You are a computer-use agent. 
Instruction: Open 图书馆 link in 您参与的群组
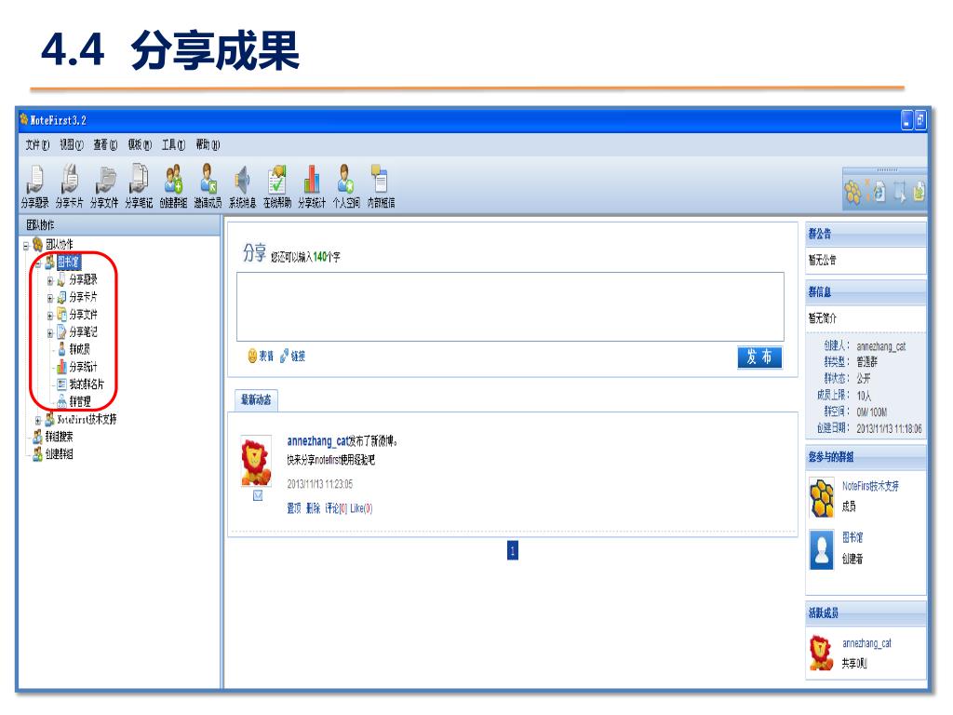pyautogui.click(x=852, y=537)
